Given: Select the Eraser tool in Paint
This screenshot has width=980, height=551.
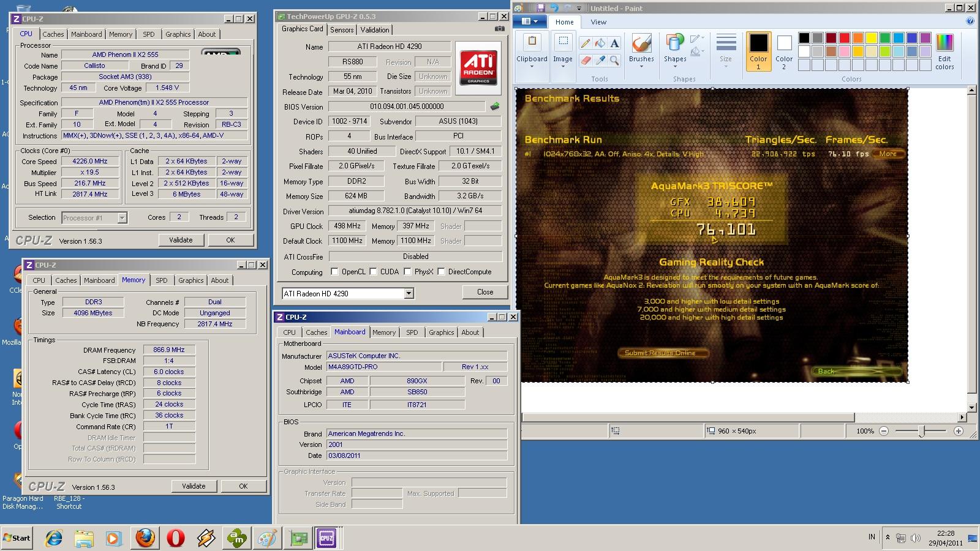Looking at the screenshot, I should [x=586, y=60].
